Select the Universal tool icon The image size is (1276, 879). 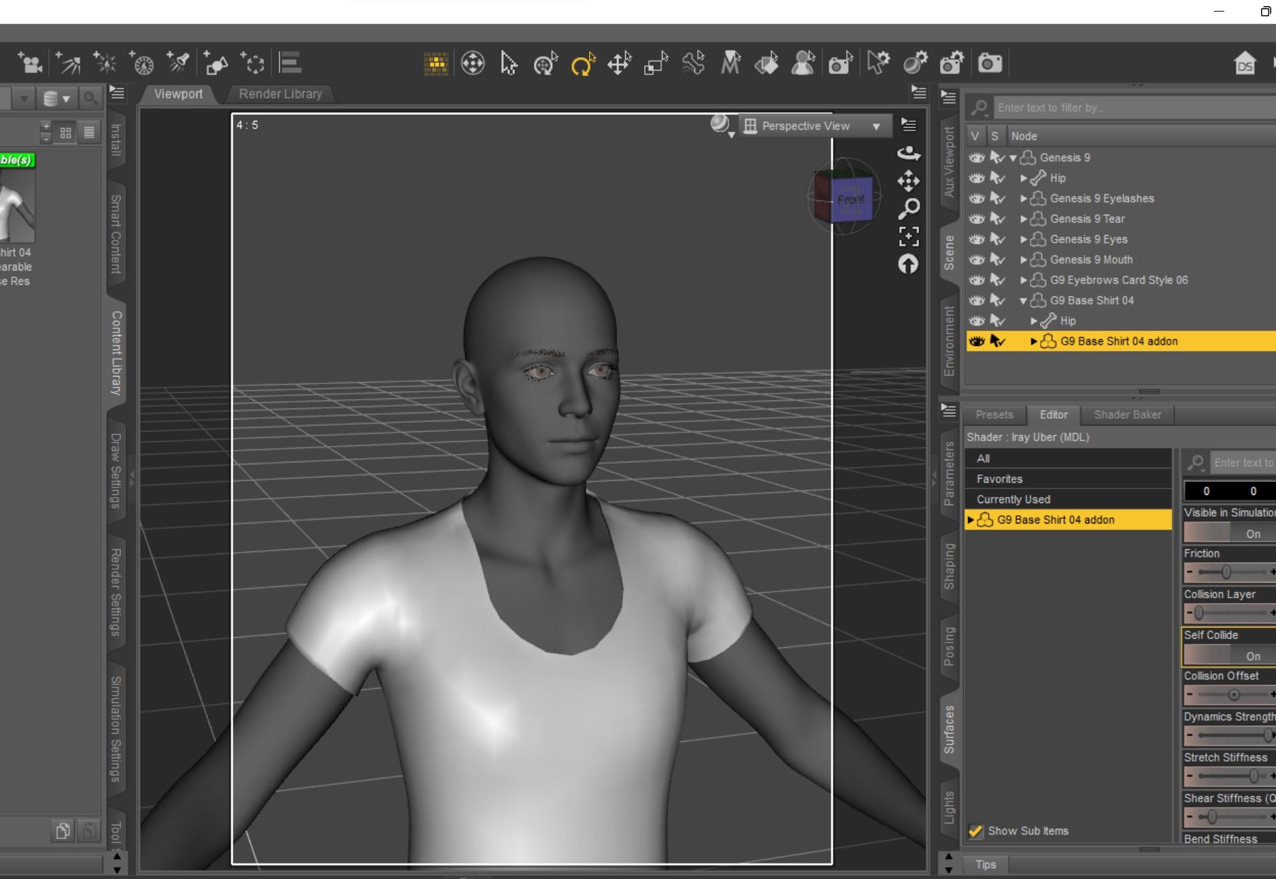click(x=545, y=64)
